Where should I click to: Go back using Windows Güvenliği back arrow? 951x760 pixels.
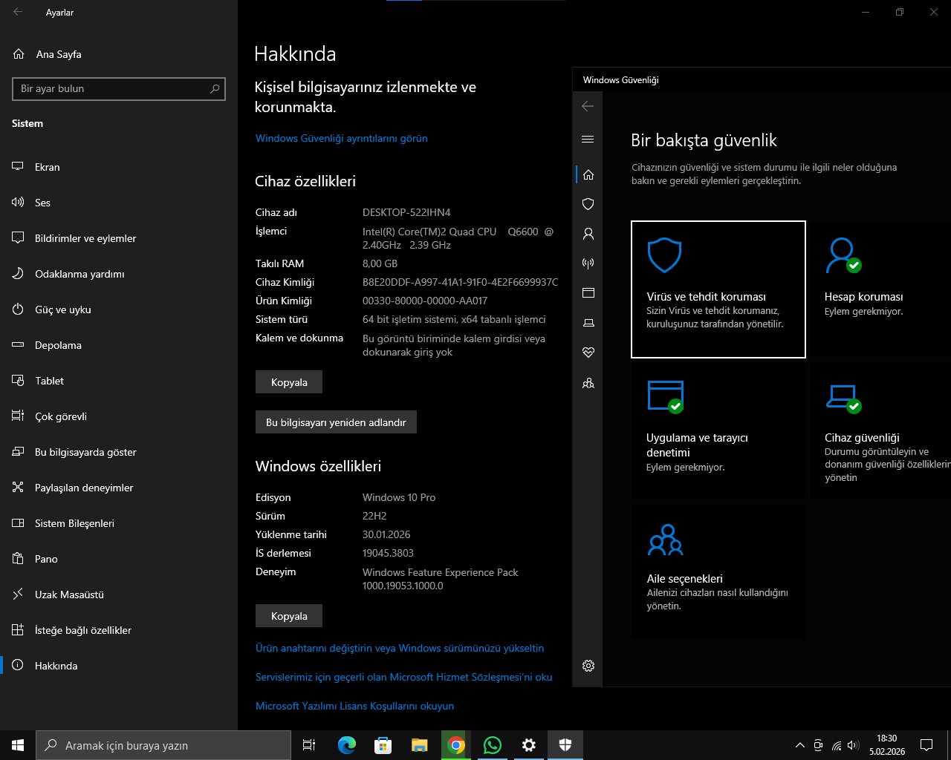click(588, 106)
